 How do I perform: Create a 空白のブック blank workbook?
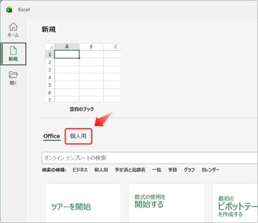pos(83,73)
